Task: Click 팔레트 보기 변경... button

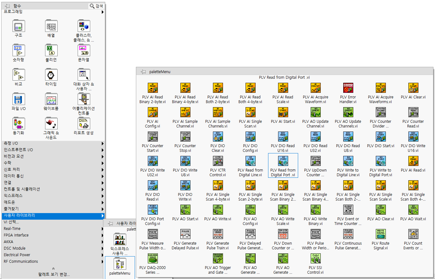Action: tap(53, 274)
